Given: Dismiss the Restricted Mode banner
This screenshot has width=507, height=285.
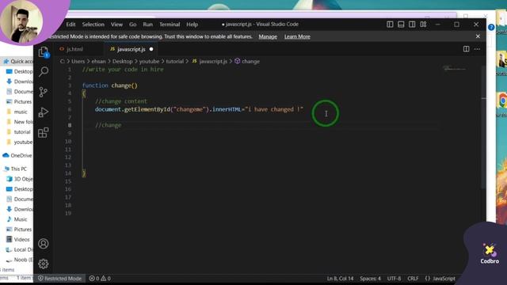Looking at the screenshot, I should coord(478,36).
